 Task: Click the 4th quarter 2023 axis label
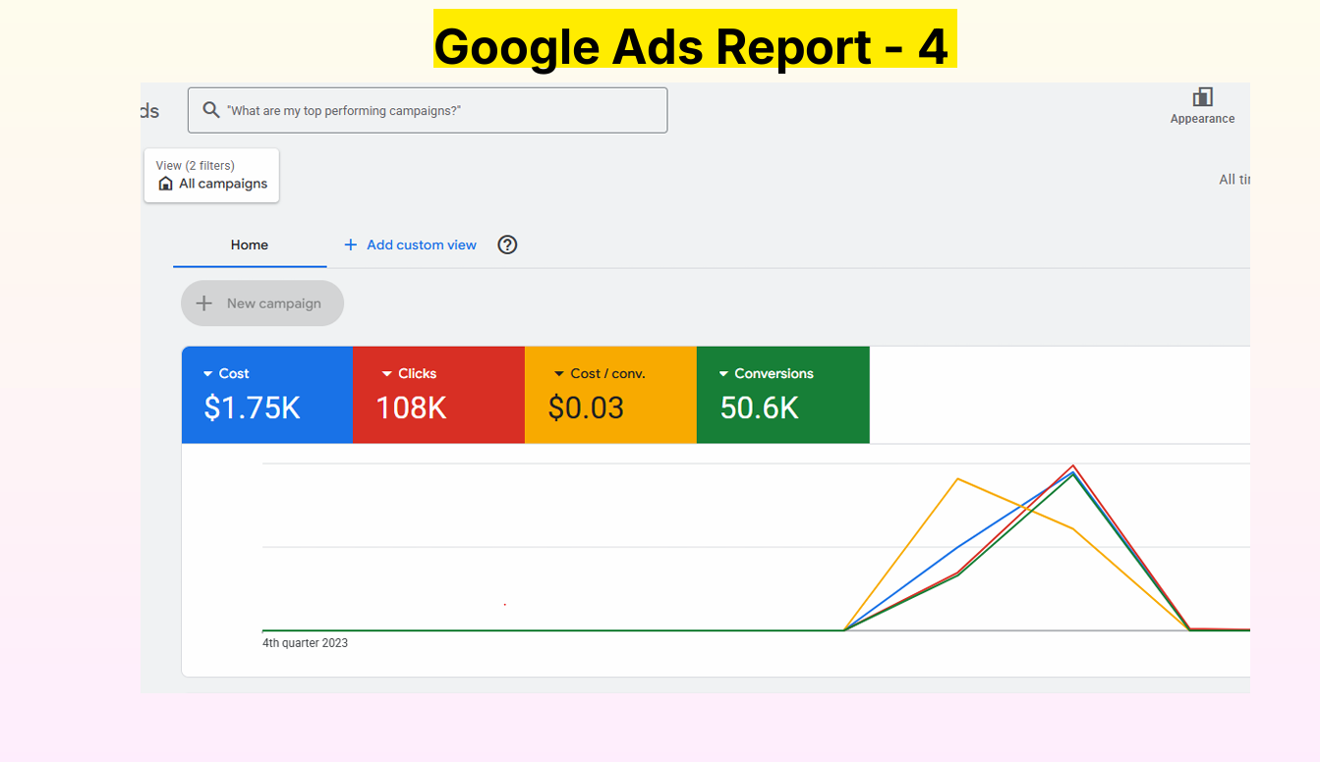pos(305,643)
